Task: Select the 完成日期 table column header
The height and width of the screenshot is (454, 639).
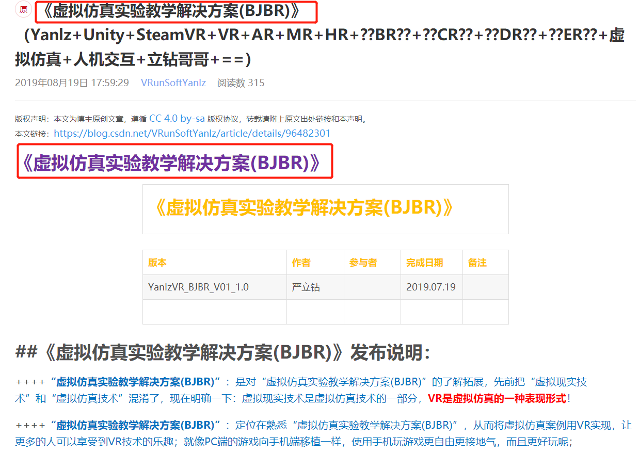Action: [x=424, y=263]
